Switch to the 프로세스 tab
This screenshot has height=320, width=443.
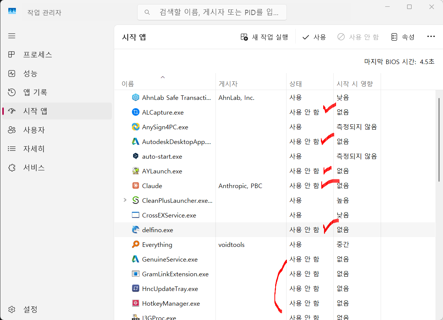point(57,54)
